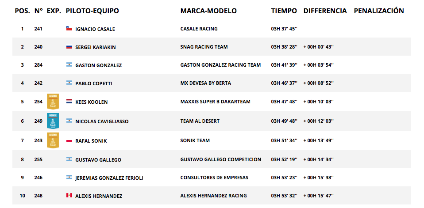Select the Gustavo Gallego pilot name
The height and width of the screenshot is (208, 424).
click(98, 160)
